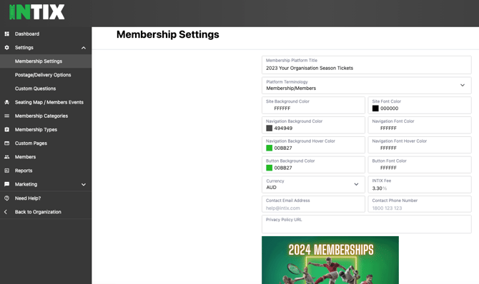
Task: Click the Settings gear icon
Action: [x=6, y=48]
